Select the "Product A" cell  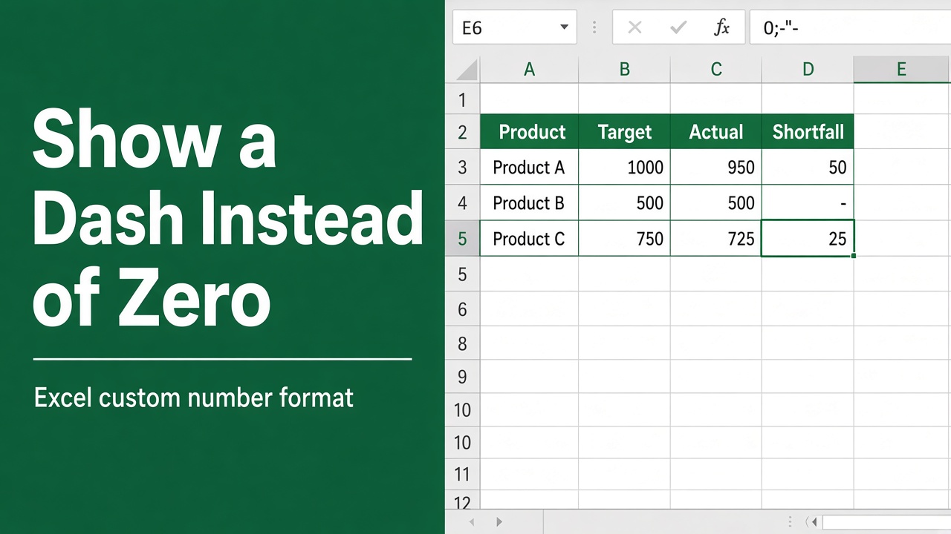pos(529,168)
